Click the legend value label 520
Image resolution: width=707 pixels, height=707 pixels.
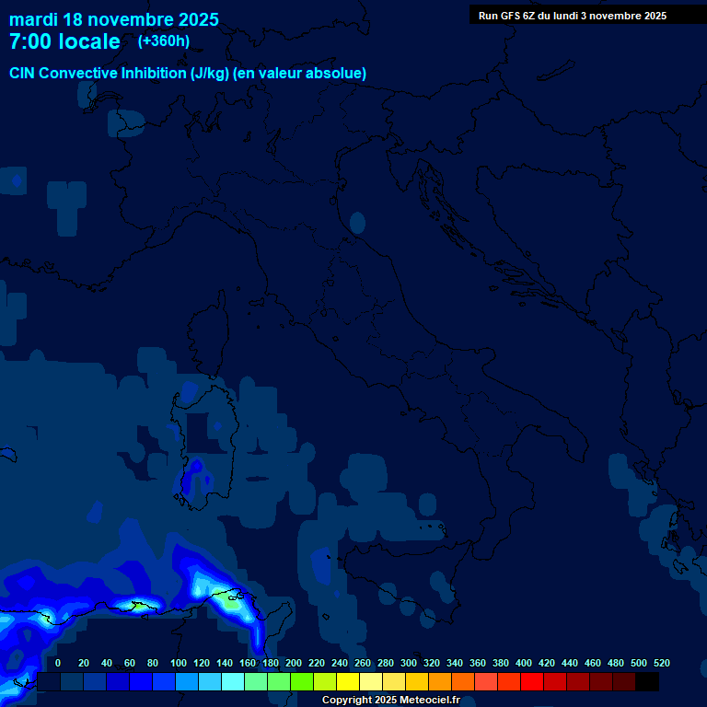[661, 663]
